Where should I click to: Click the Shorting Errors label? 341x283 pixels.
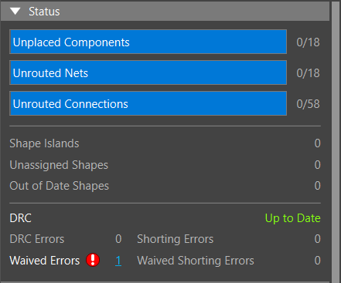pos(176,239)
